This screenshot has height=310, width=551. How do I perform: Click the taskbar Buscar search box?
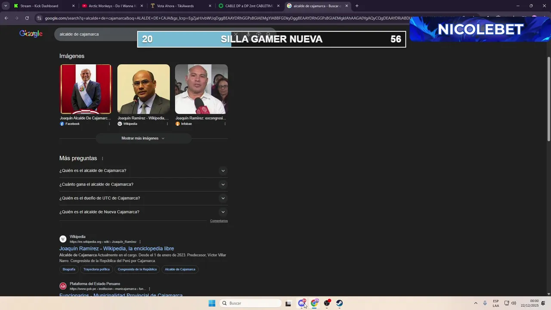(251, 303)
